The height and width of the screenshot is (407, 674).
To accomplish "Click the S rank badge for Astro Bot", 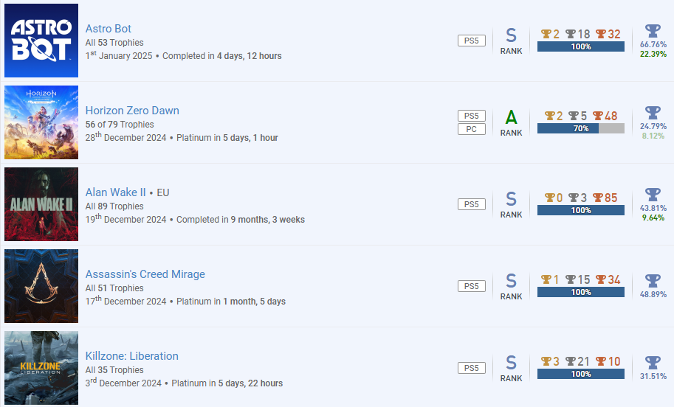I will pos(511,41).
